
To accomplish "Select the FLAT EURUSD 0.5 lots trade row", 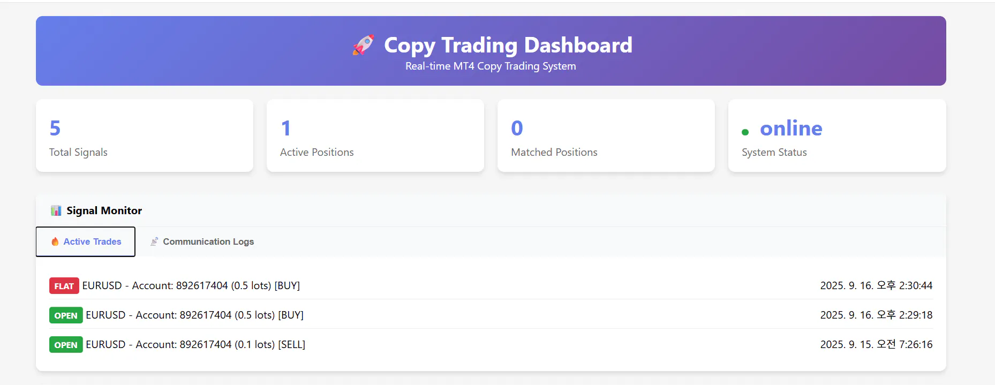I will 191,286.
